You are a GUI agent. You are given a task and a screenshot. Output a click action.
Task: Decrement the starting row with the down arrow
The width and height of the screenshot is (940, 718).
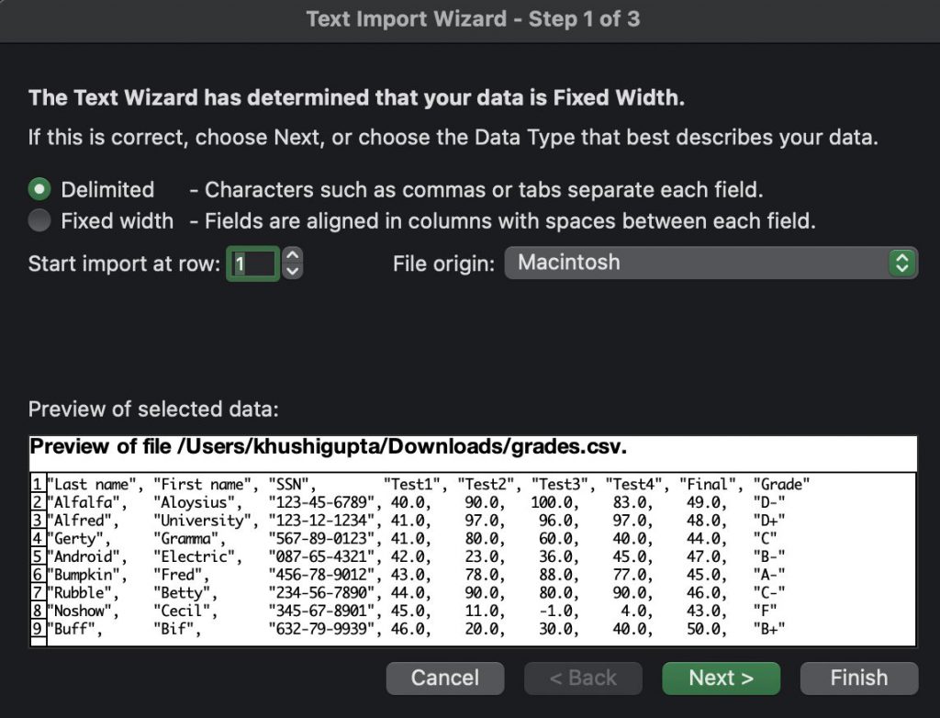(292, 270)
